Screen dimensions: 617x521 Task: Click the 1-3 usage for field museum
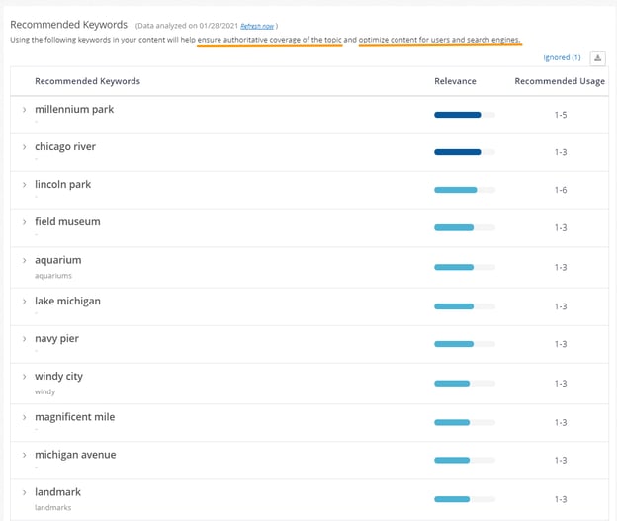(x=561, y=227)
